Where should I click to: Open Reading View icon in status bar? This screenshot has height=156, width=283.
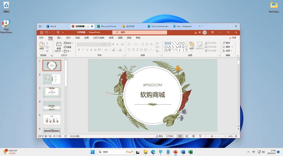194,136
